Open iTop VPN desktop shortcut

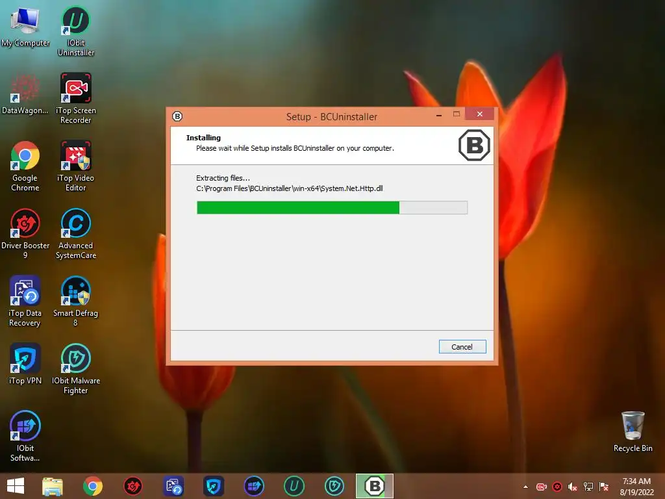tap(25, 365)
